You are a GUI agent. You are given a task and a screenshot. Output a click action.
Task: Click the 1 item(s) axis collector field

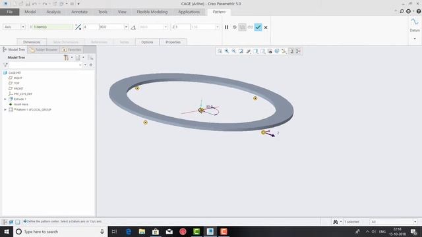53,27
